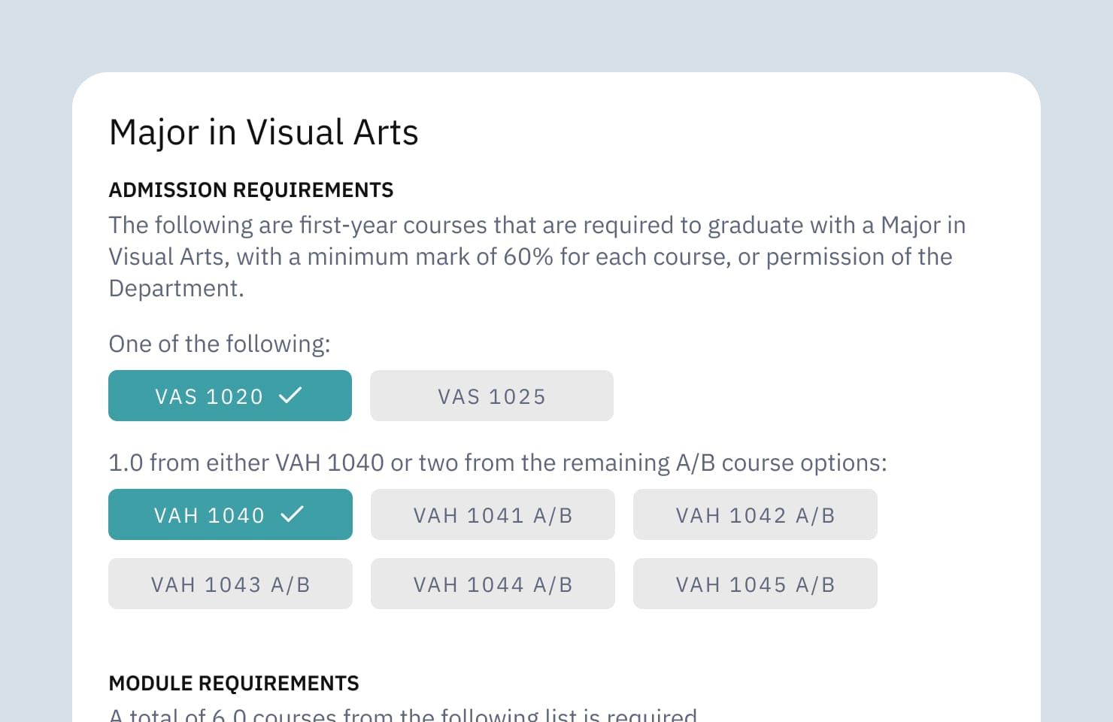
Task: Toggle off the VAH 1040 selection
Action: (230, 514)
